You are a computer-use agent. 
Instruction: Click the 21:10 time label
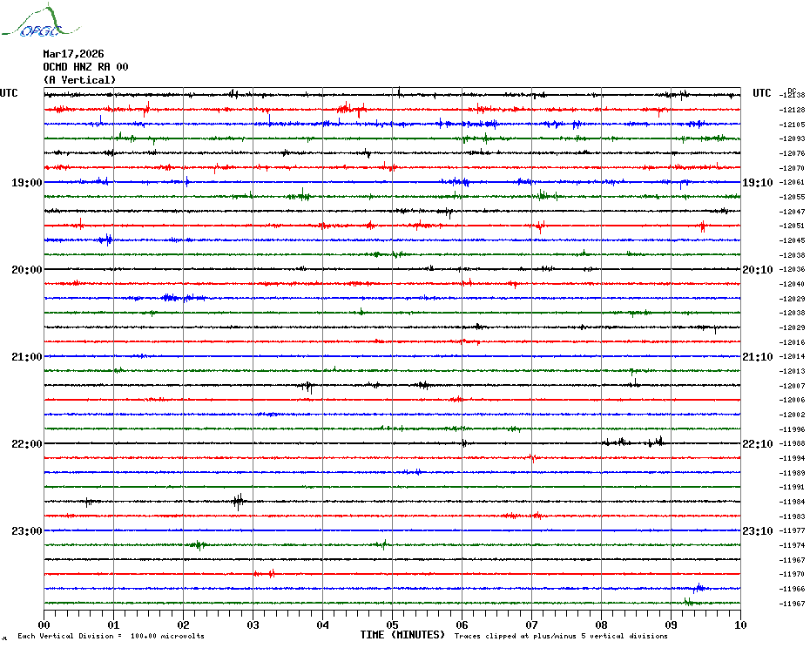[x=758, y=357]
